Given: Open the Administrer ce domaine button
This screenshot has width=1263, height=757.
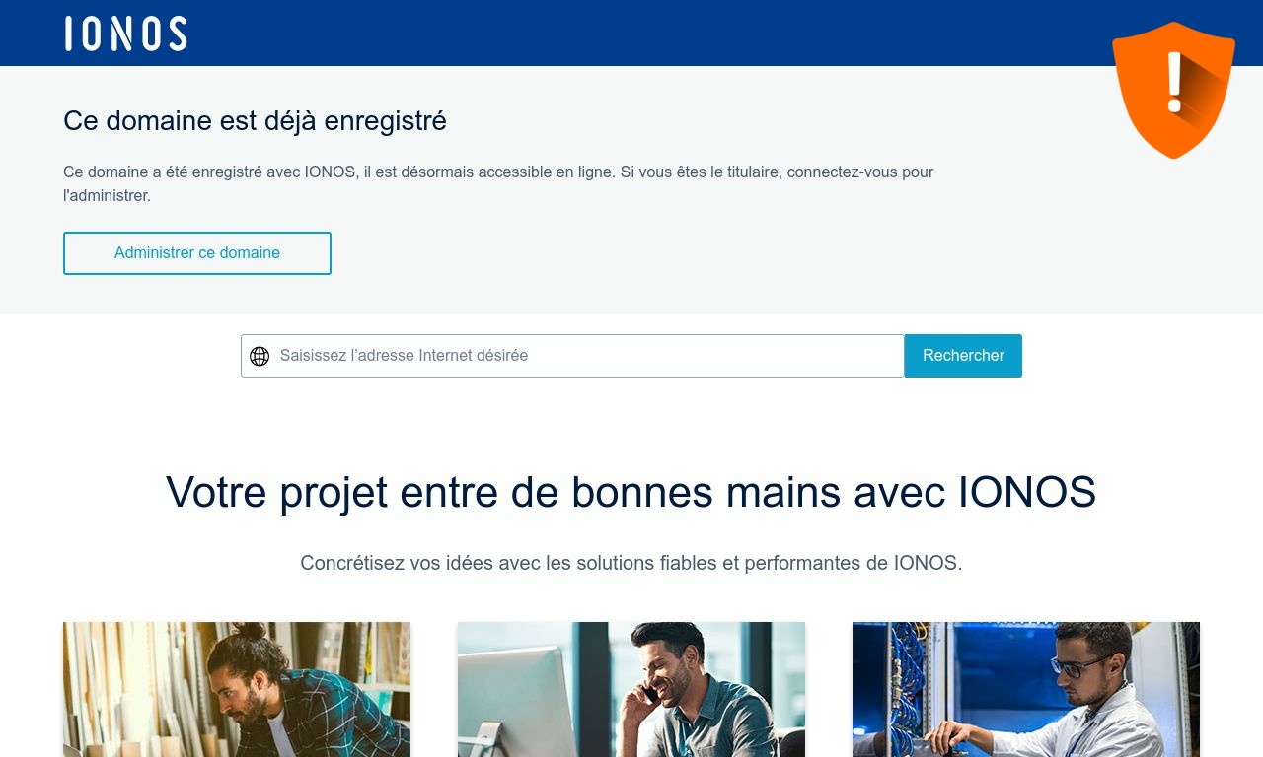Looking at the screenshot, I should (197, 253).
